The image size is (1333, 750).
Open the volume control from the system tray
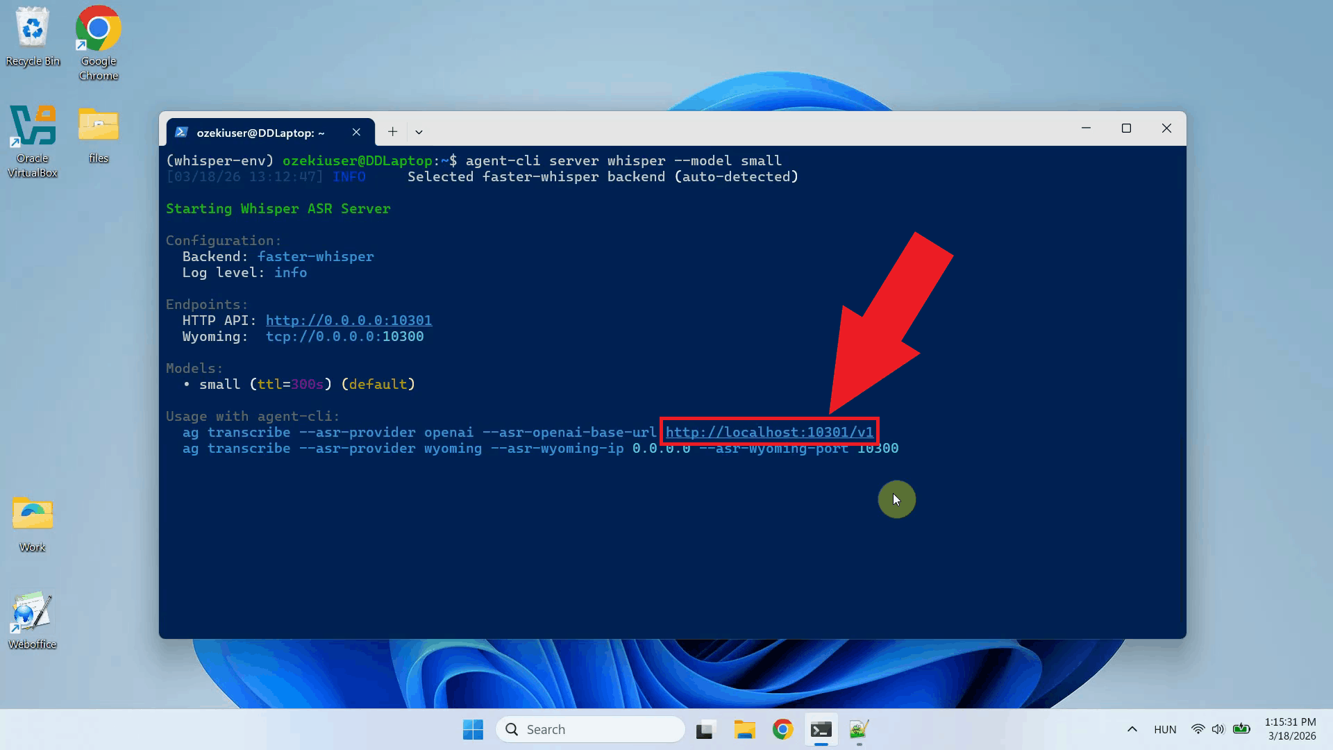pyautogui.click(x=1218, y=729)
